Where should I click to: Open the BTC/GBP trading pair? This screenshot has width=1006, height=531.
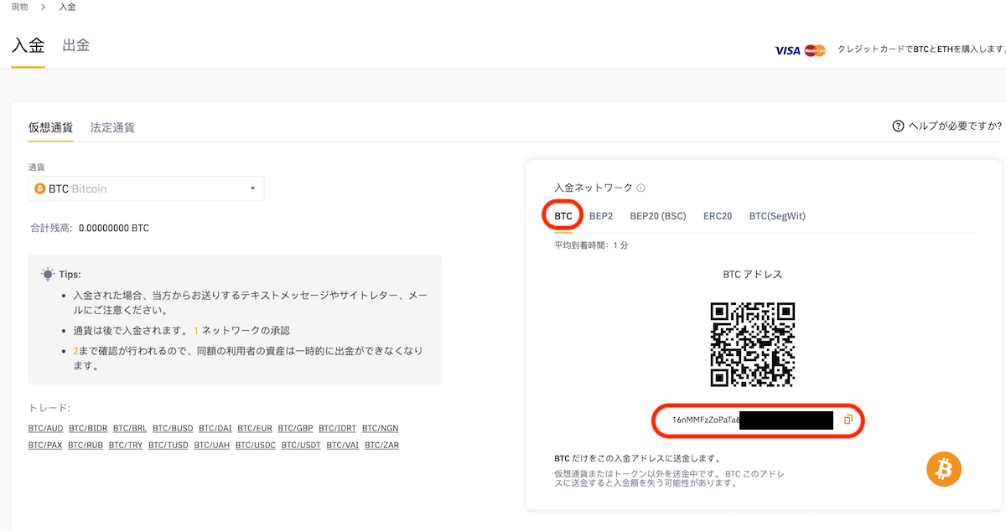[x=296, y=429]
